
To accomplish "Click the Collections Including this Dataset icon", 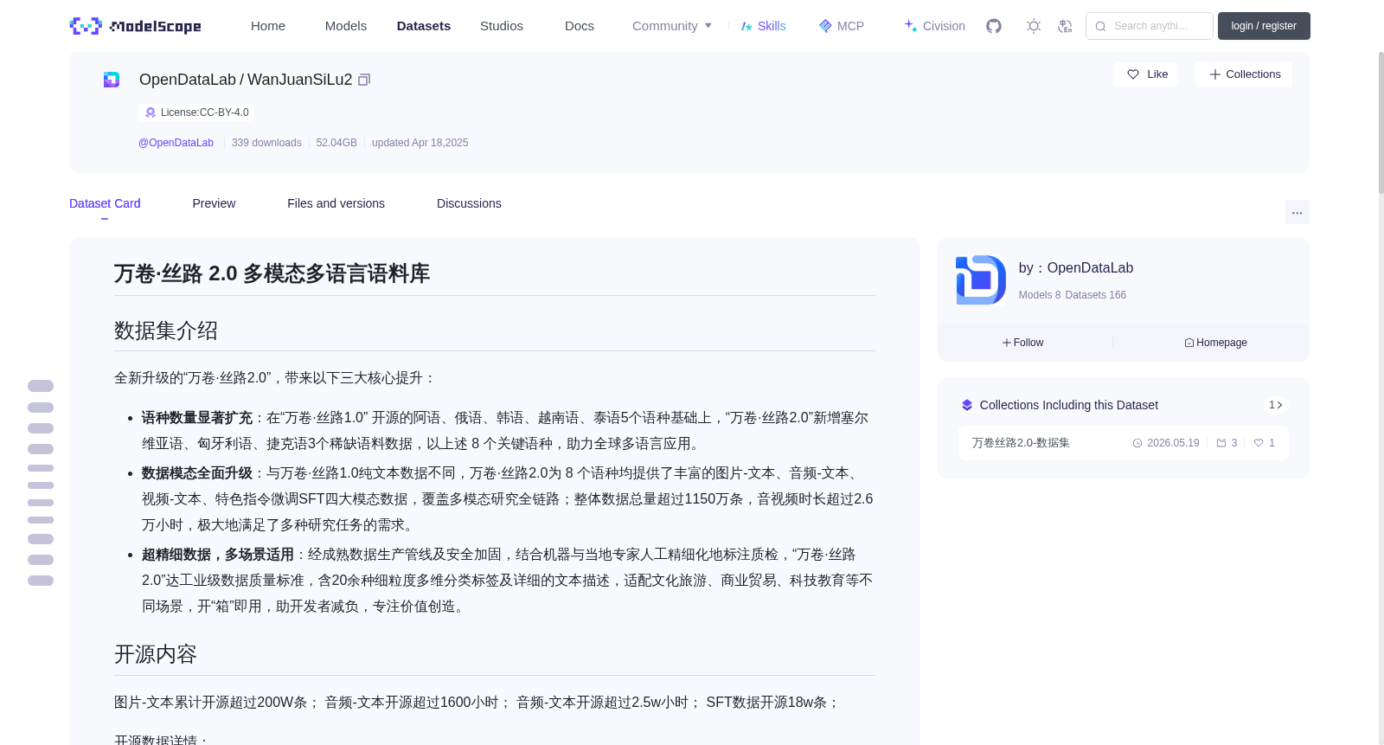I will (967, 405).
